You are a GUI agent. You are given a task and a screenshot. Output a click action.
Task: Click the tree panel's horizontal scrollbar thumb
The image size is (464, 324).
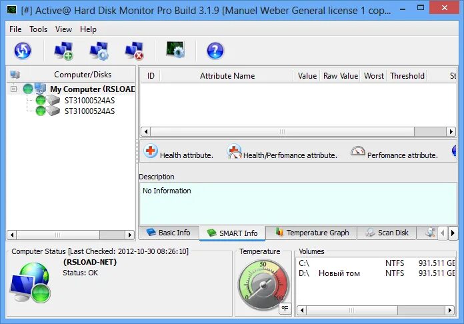[x=58, y=235]
